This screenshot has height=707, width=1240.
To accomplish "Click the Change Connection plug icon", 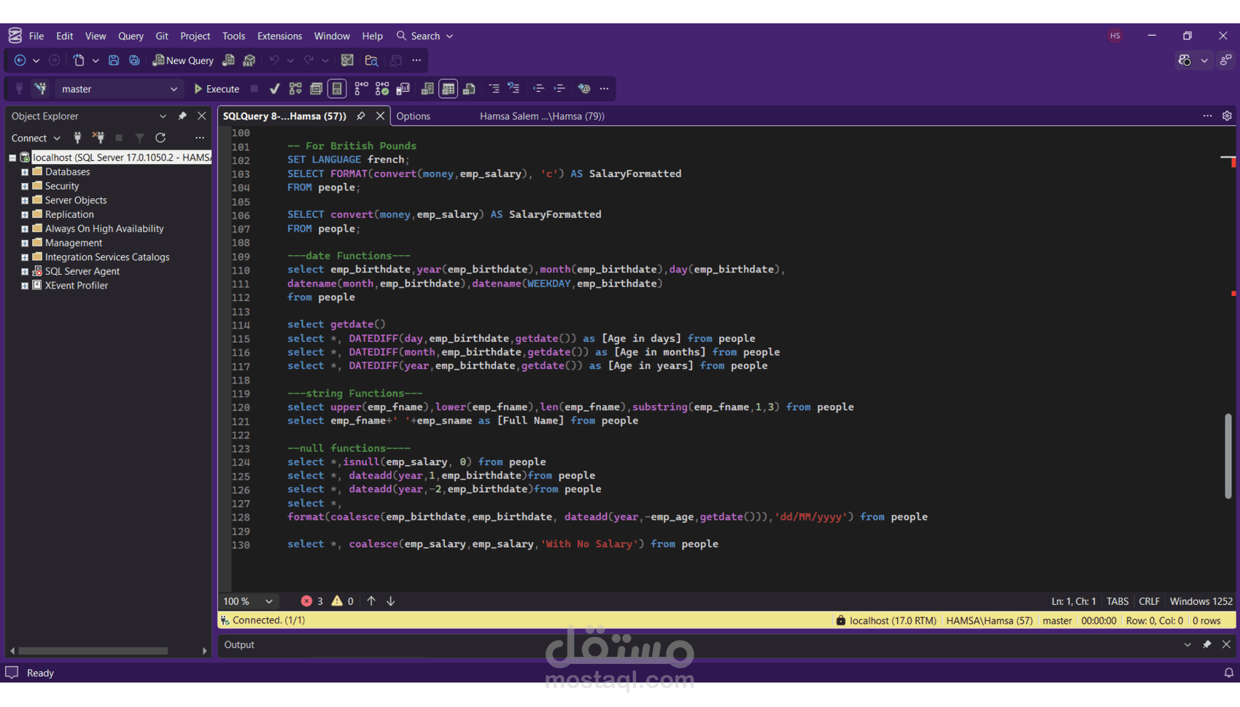I will click(41, 89).
